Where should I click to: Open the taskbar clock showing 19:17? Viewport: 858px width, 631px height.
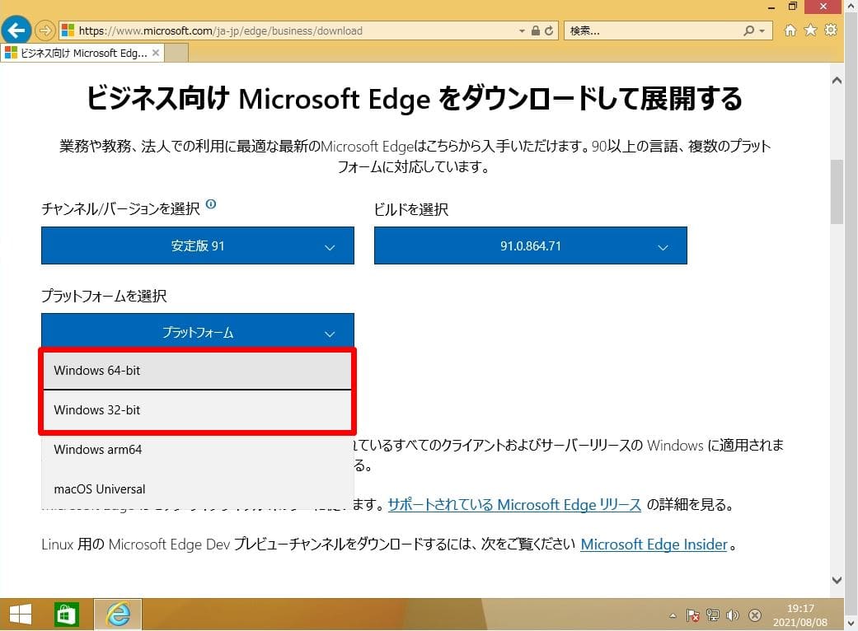[800, 615]
